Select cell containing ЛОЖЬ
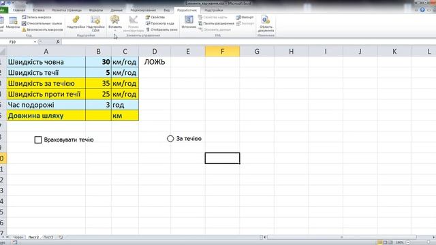Screen dimensions: 436x245 pos(155,62)
